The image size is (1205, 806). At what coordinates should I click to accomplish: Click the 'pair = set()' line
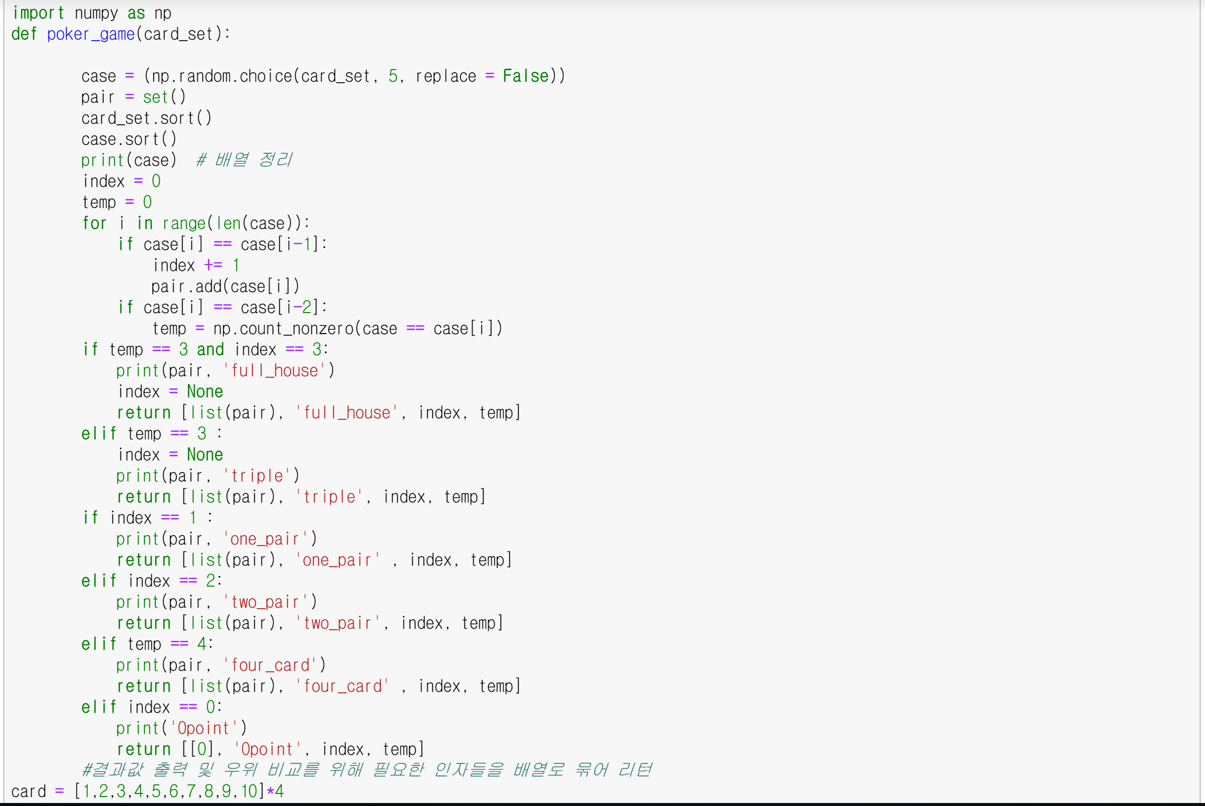134,97
